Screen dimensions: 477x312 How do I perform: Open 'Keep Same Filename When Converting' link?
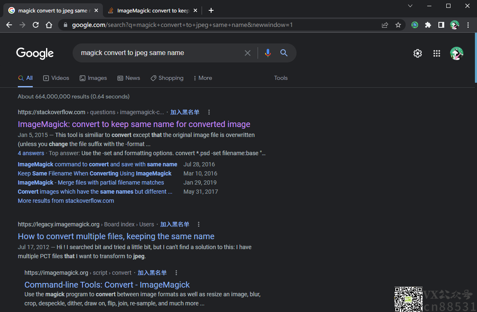[95, 174]
